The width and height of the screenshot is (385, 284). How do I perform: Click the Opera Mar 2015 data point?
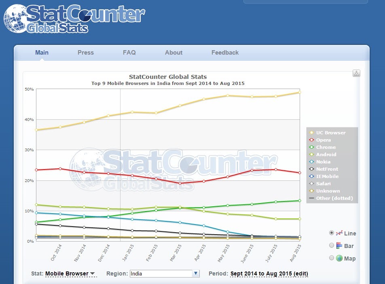(x=180, y=183)
